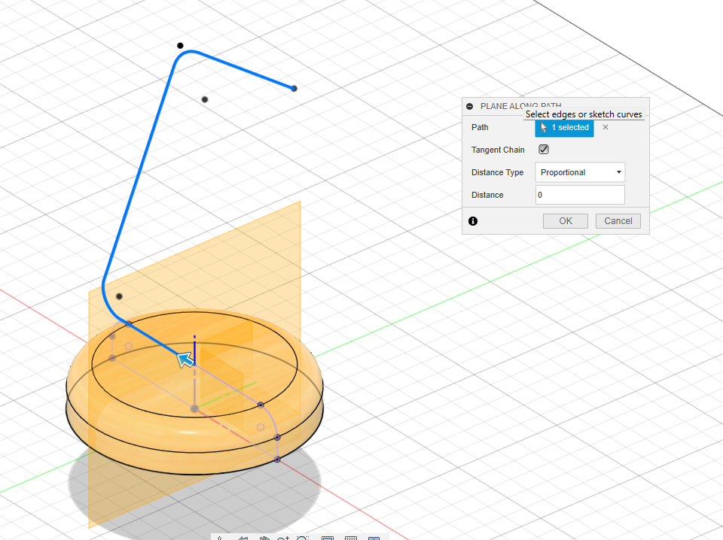723x540 pixels.
Task: Open the Distance Type dropdown
Action: [580, 172]
